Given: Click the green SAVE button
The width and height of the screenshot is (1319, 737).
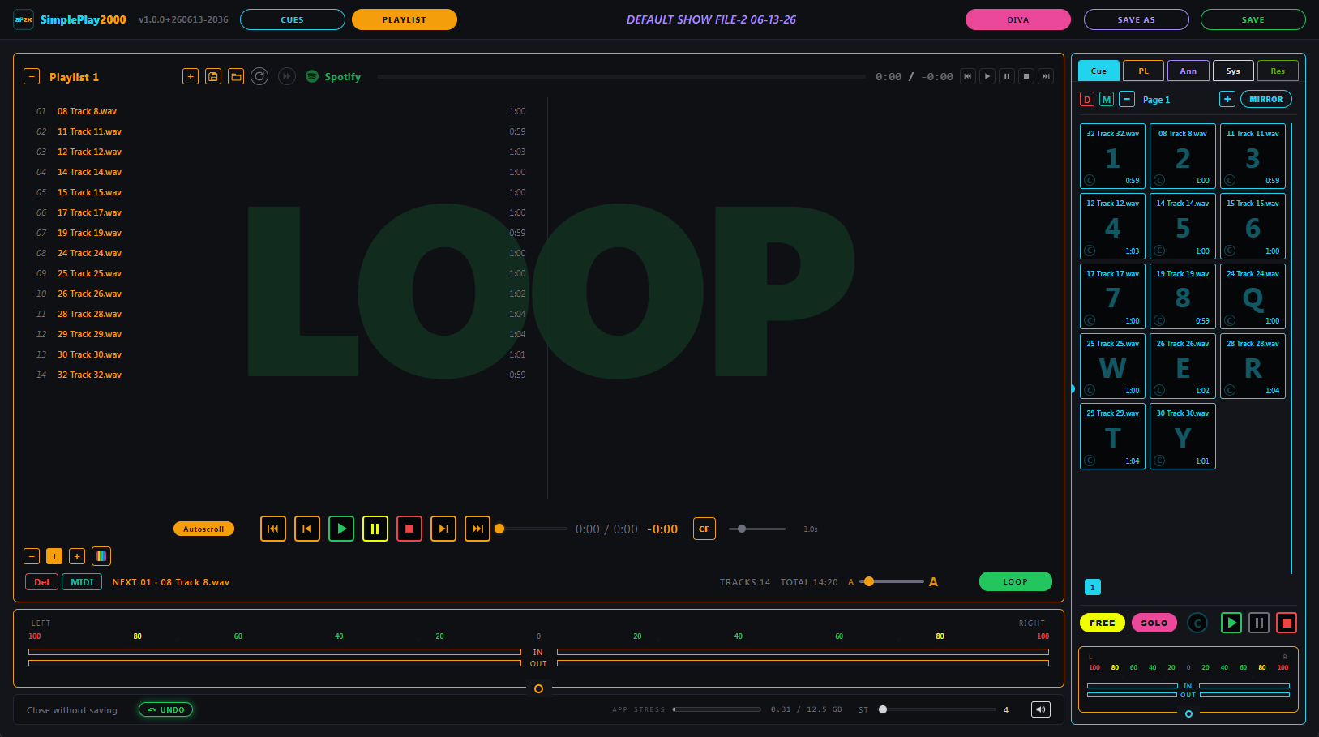Looking at the screenshot, I should pos(1253,19).
